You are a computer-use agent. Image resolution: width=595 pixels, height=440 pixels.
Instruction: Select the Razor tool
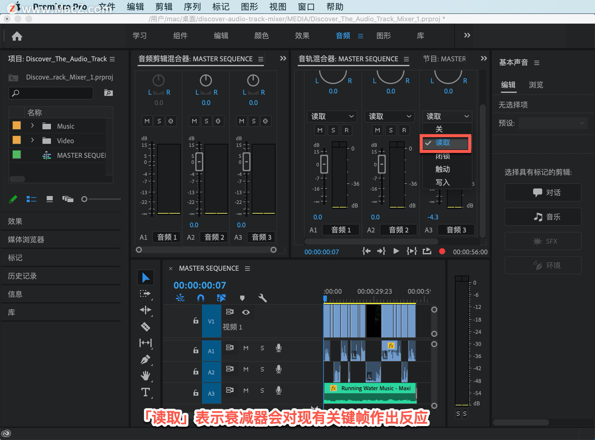[x=145, y=327]
